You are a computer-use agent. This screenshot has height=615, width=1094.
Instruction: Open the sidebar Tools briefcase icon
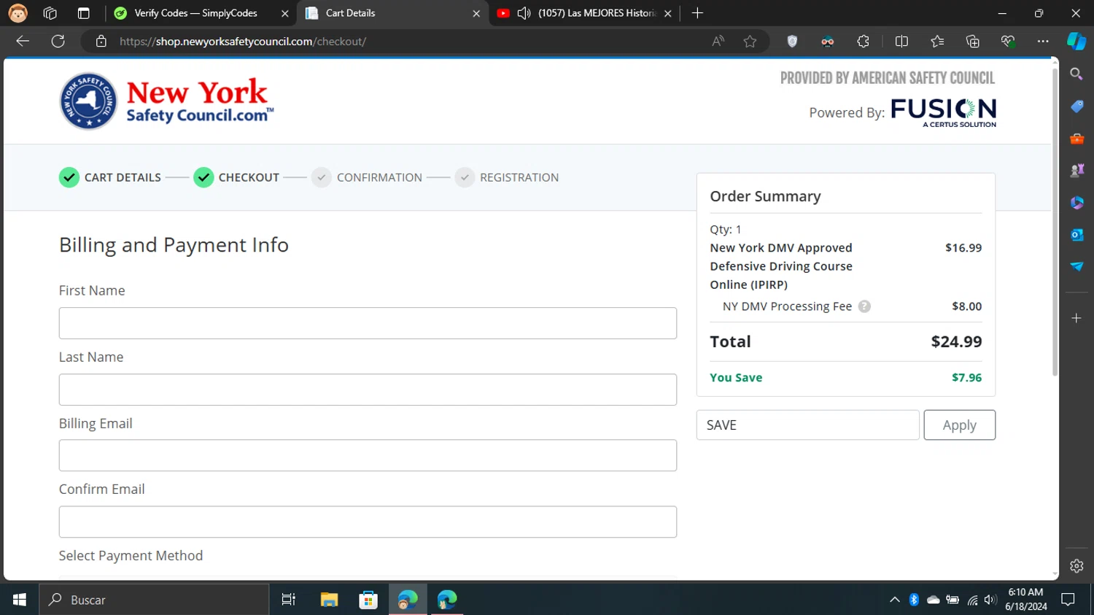click(x=1076, y=139)
